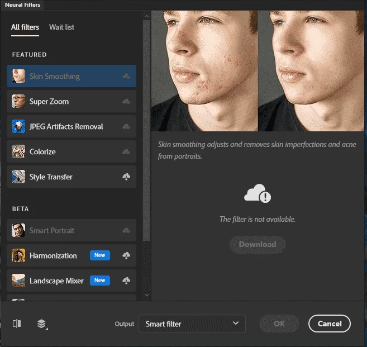Click the Output label
367x347 pixels.
click(124, 324)
